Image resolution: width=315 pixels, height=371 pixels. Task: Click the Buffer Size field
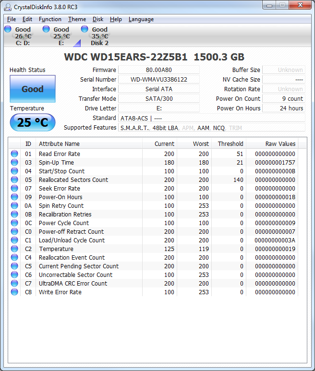[x=284, y=70]
